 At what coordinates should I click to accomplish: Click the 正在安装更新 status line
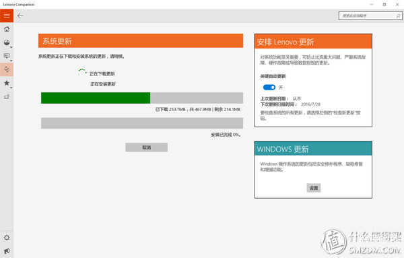103,84
